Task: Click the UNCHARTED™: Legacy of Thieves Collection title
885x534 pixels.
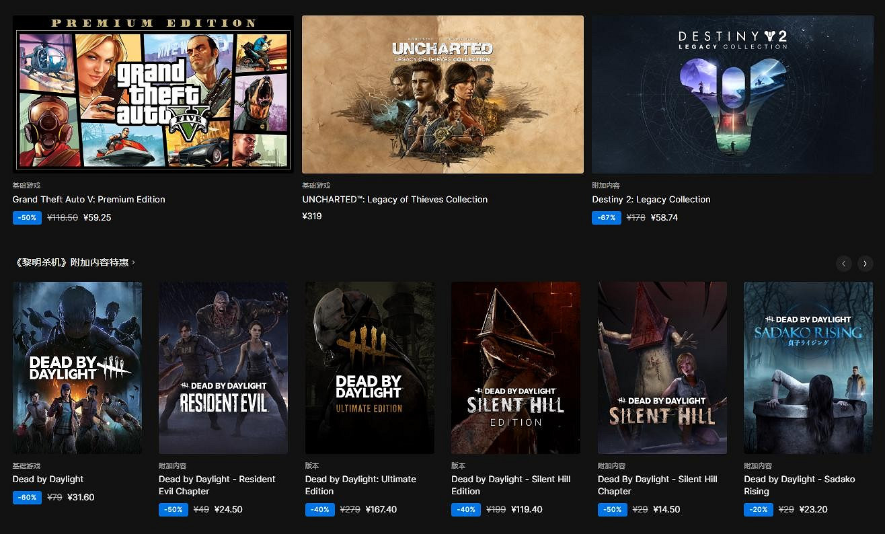Action: tap(395, 199)
